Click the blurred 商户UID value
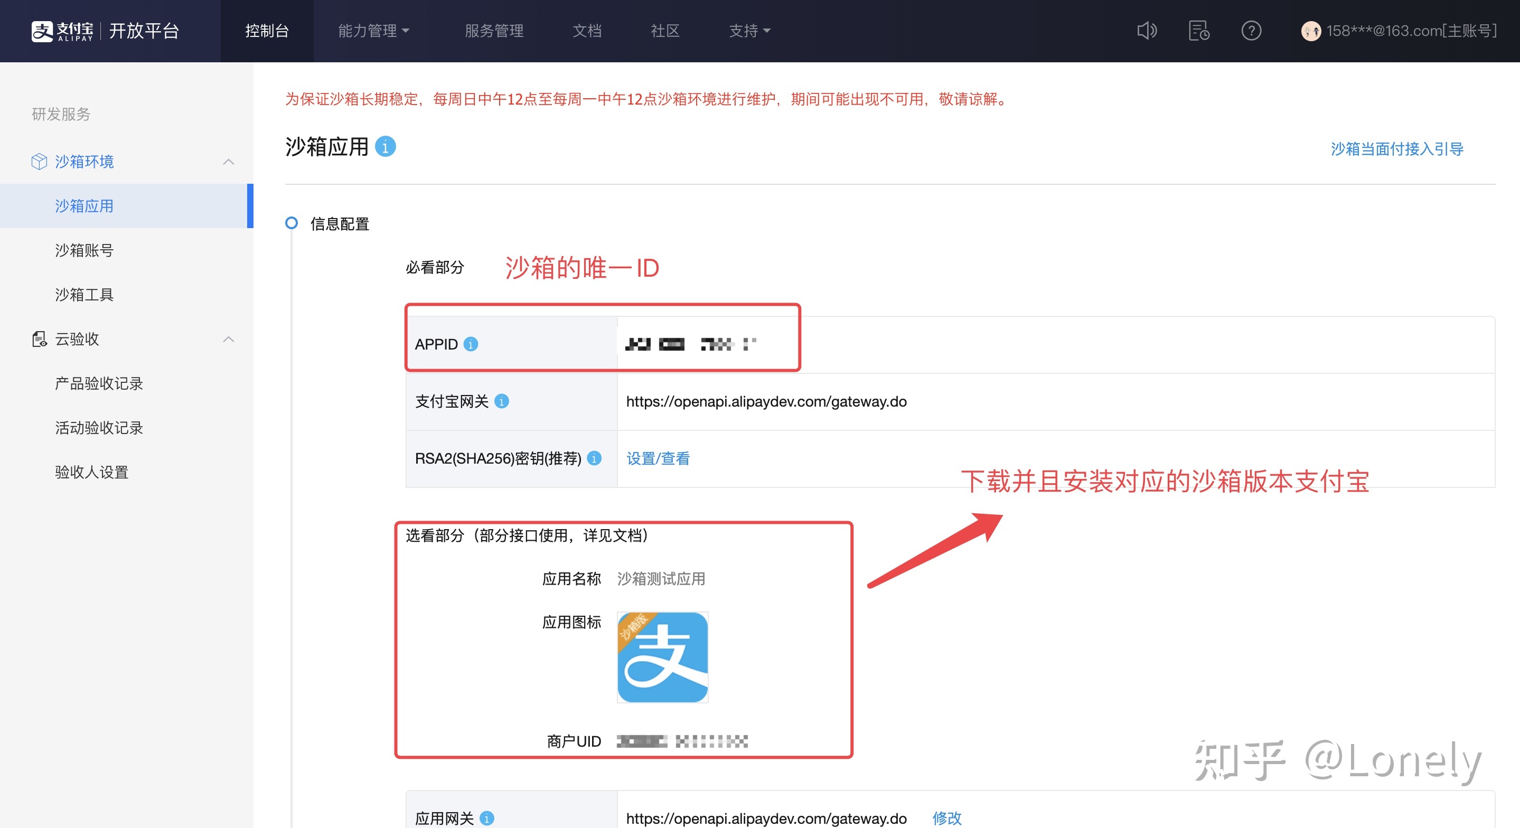 click(x=682, y=741)
